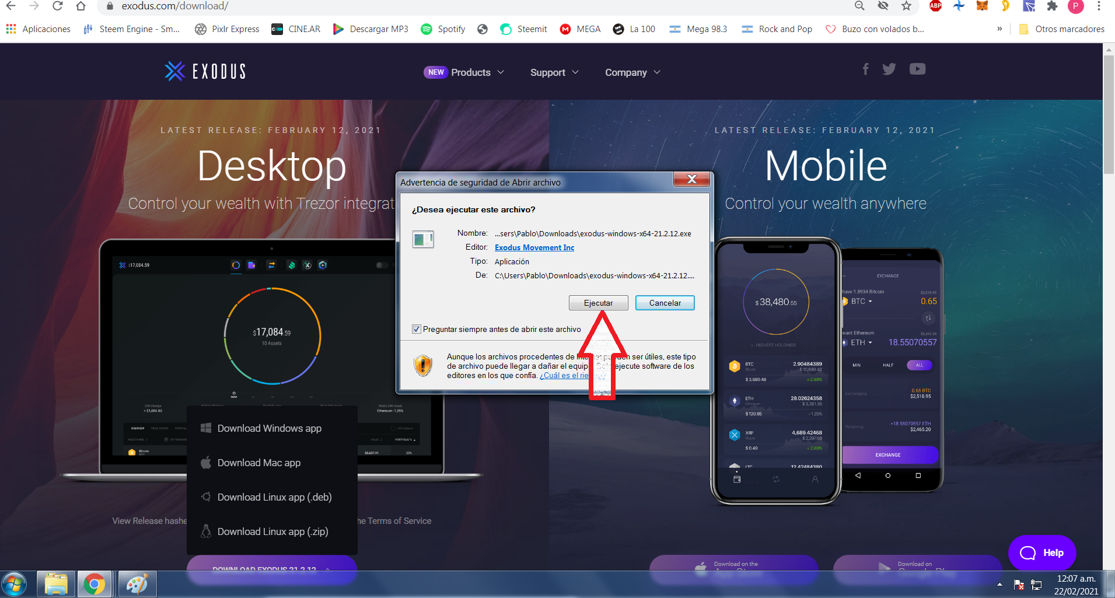Image resolution: width=1115 pixels, height=598 pixels.
Task: Open the Windows Start menu
Action: (14, 585)
